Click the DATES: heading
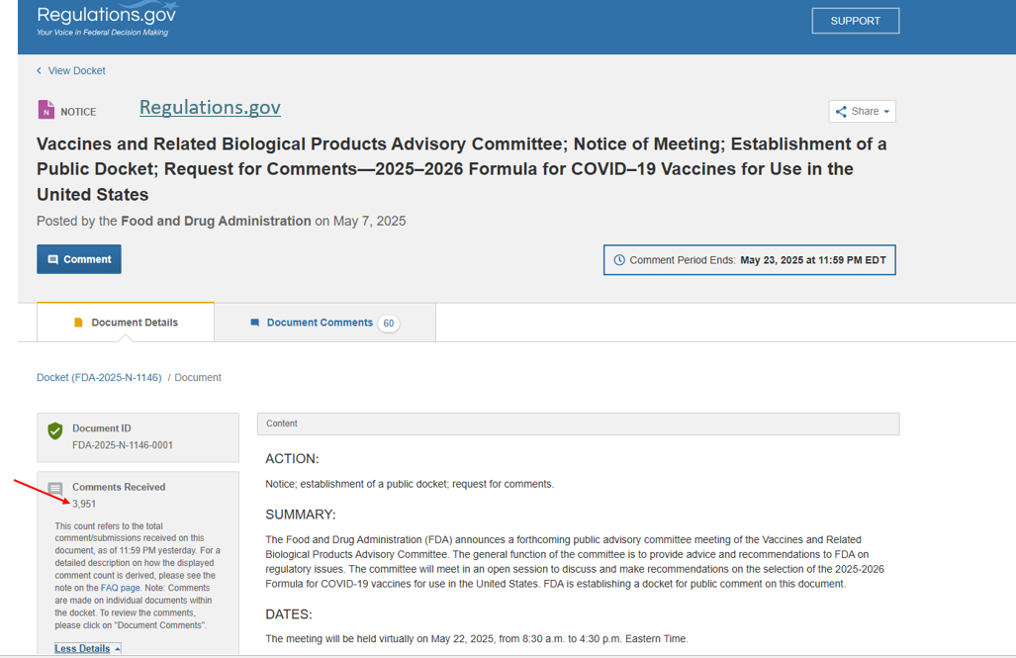1016x658 pixels. click(288, 614)
